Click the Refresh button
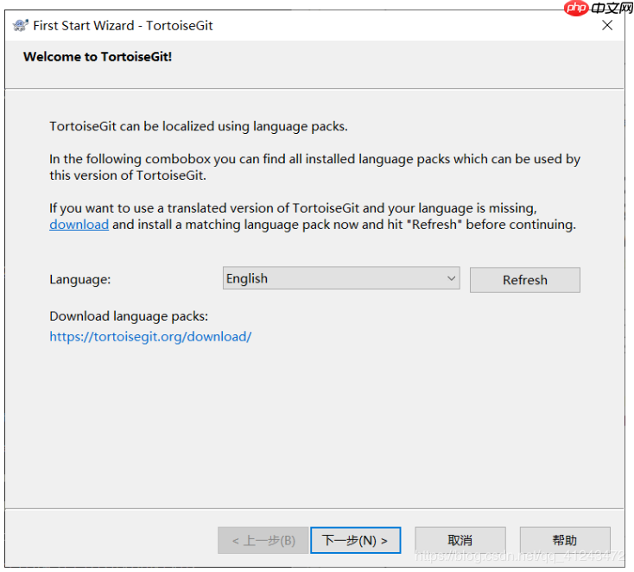 pyautogui.click(x=525, y=280)
